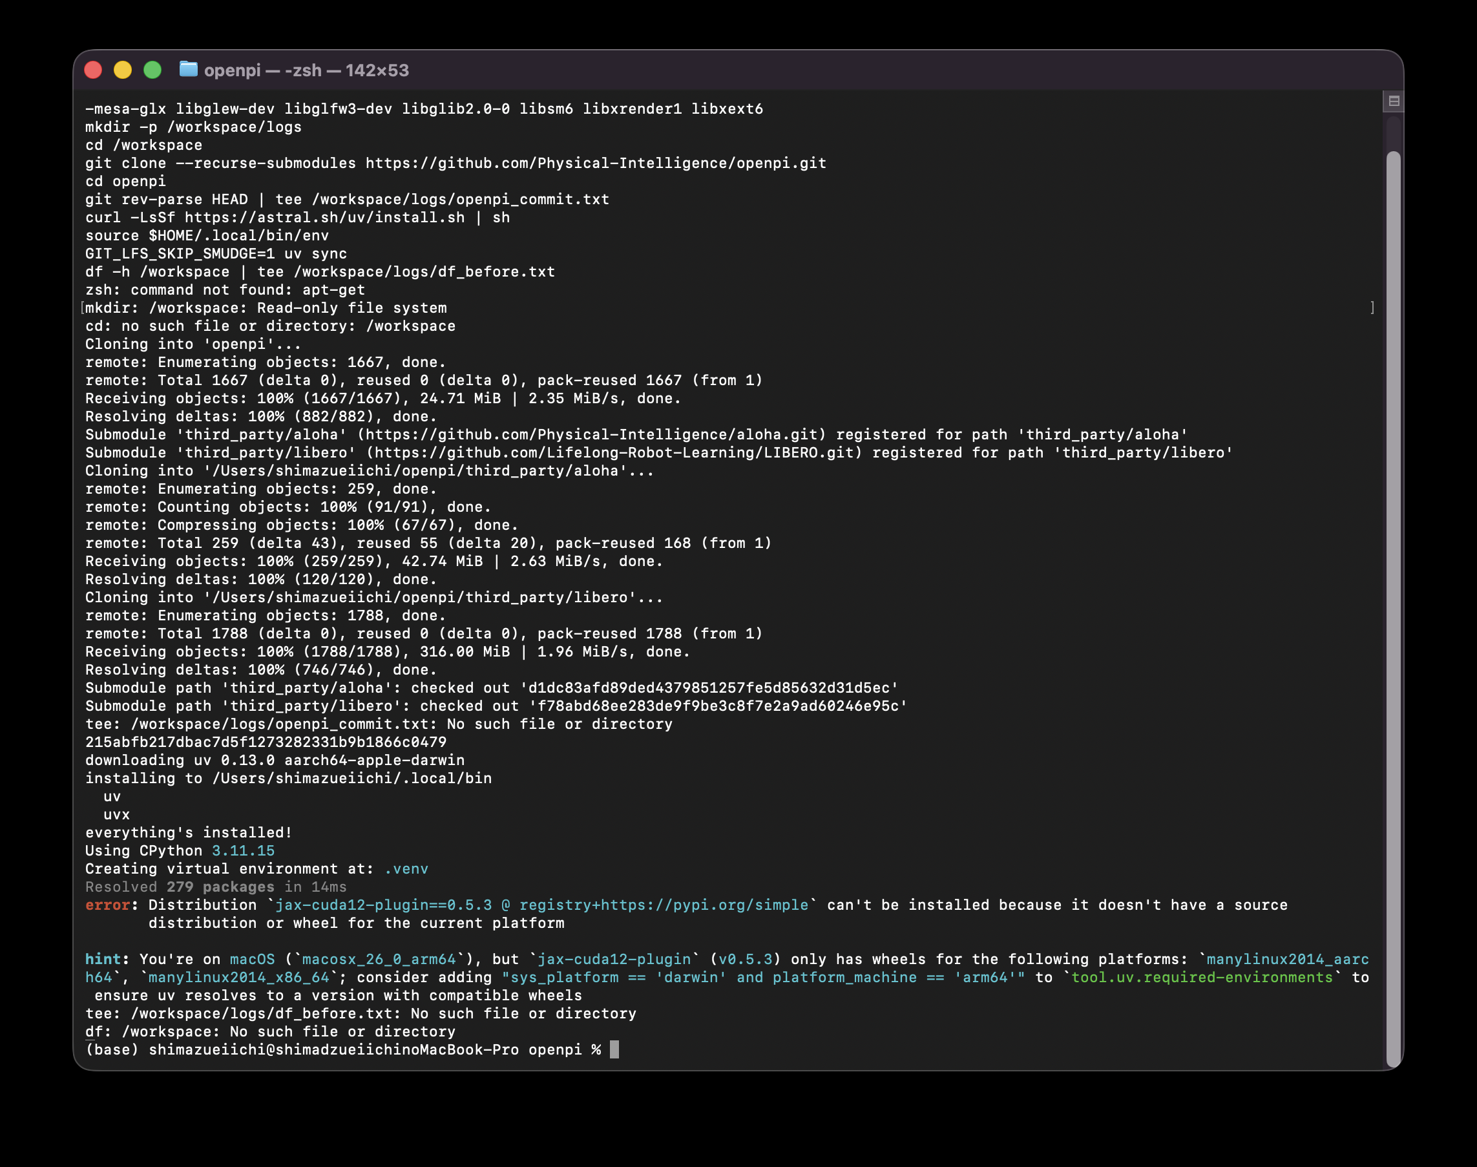
Task: Click 'everything's installed!' line
Action: [x=189, y=832]
